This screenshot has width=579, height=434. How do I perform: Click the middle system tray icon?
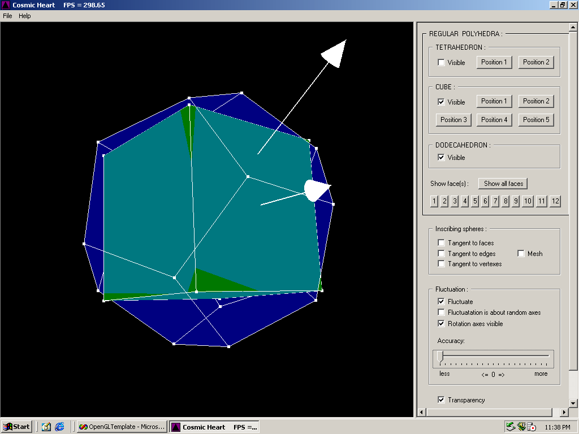521,427
